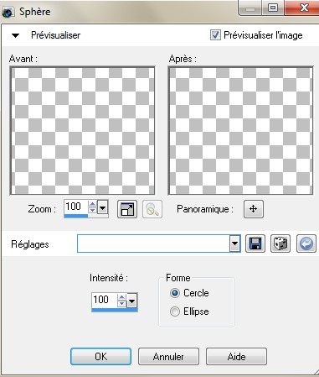Save preset with the floppy disk icon
This screenshot has width=319, height=377.
[255, 243]
